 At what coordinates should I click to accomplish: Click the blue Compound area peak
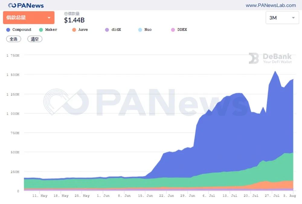tap(275, 72)
